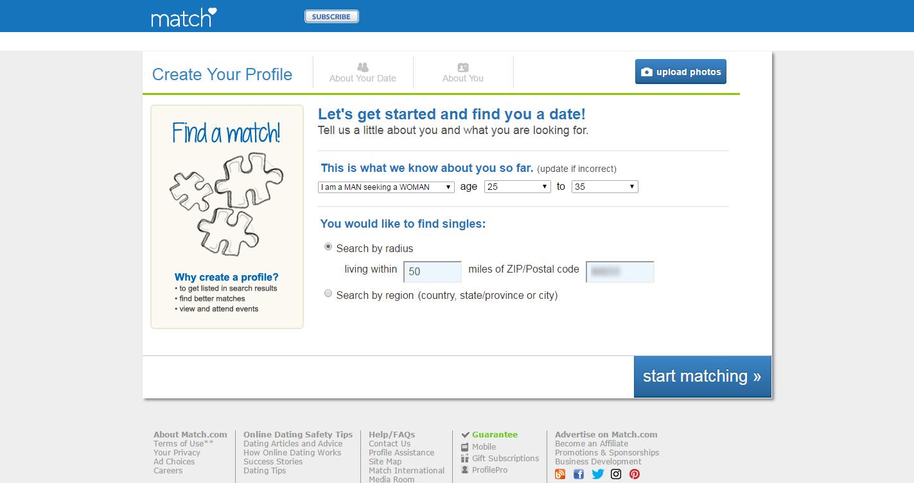Click the Find a match puzzle illustration
Image resolution: width=914 pixels, height=483 pixels.
coord(226,204)
